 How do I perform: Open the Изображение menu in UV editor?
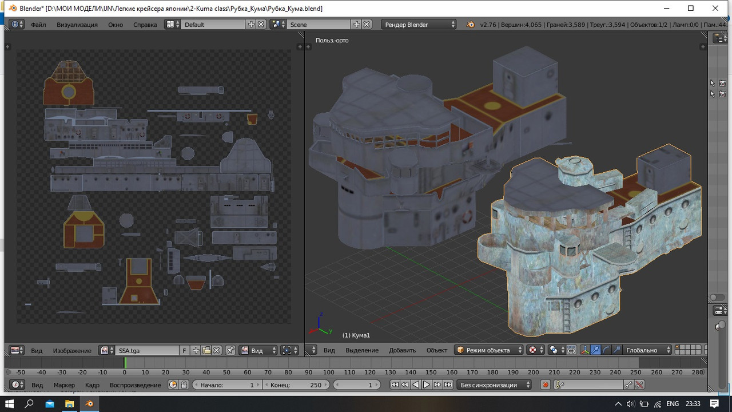[72, 350]
